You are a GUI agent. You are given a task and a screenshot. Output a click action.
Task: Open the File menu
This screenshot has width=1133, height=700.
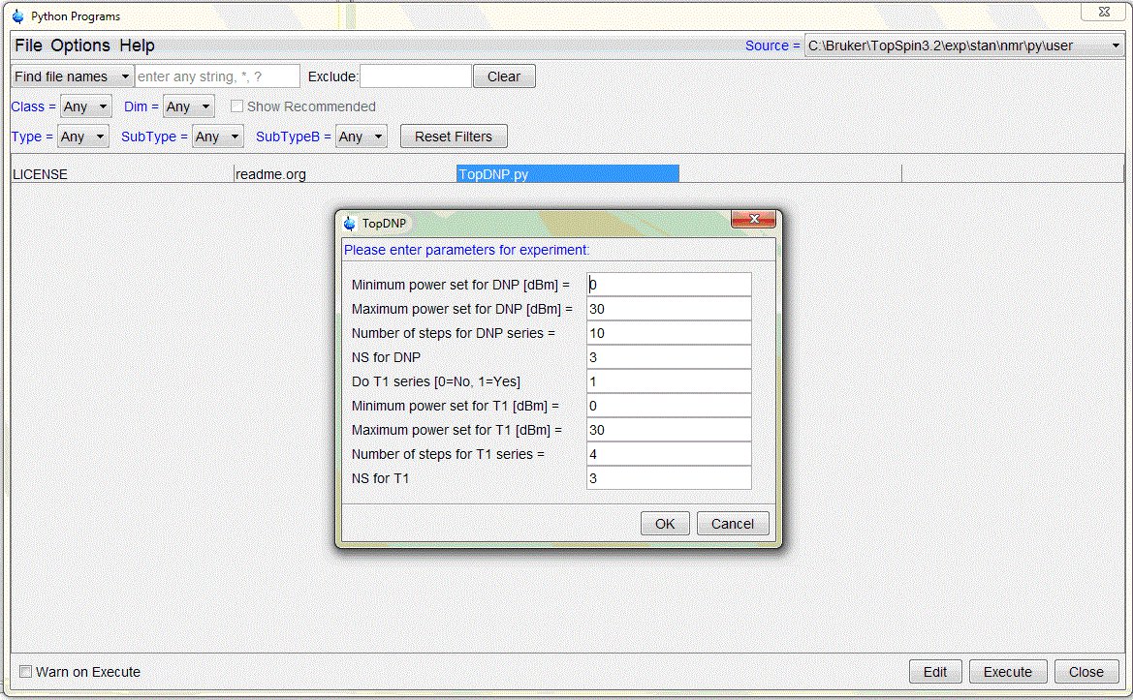click(x=28, y=46)
